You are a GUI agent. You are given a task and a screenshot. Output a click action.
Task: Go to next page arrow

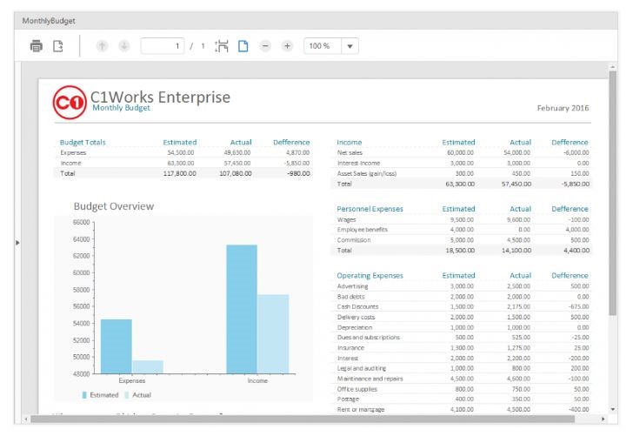(x=124, y=46)
